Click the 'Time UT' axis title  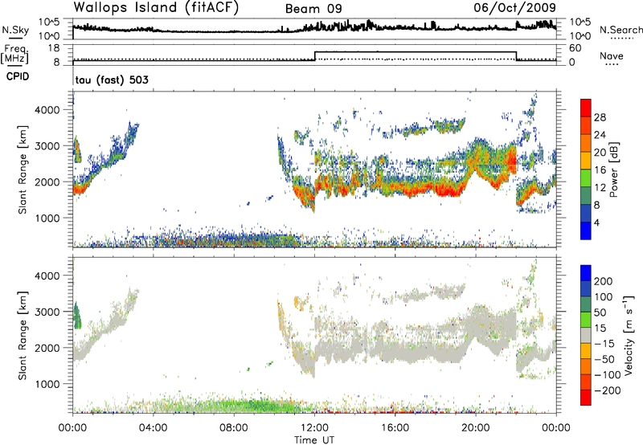point(314,440)
